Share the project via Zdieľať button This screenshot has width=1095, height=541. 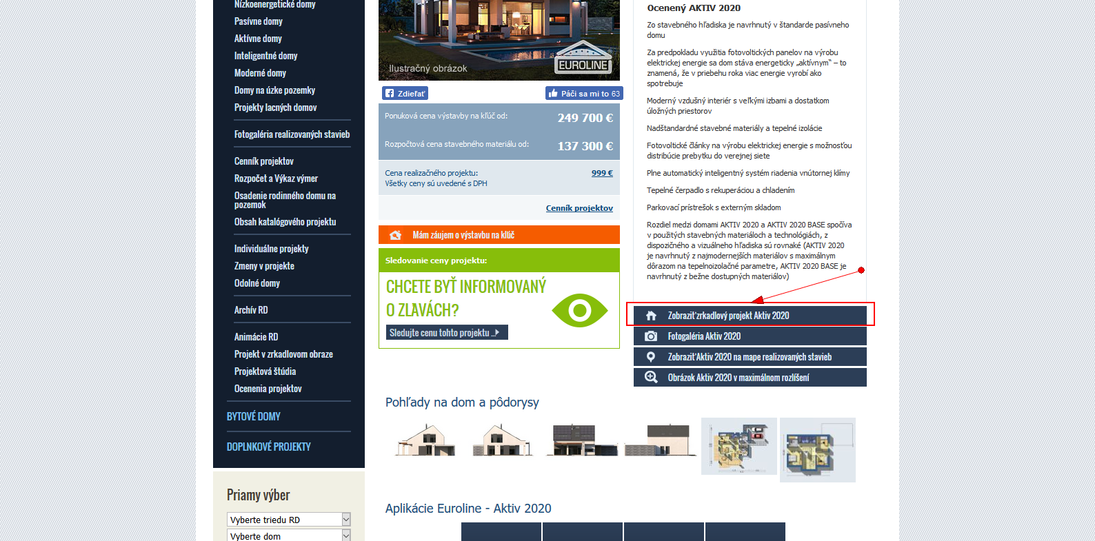405,94
